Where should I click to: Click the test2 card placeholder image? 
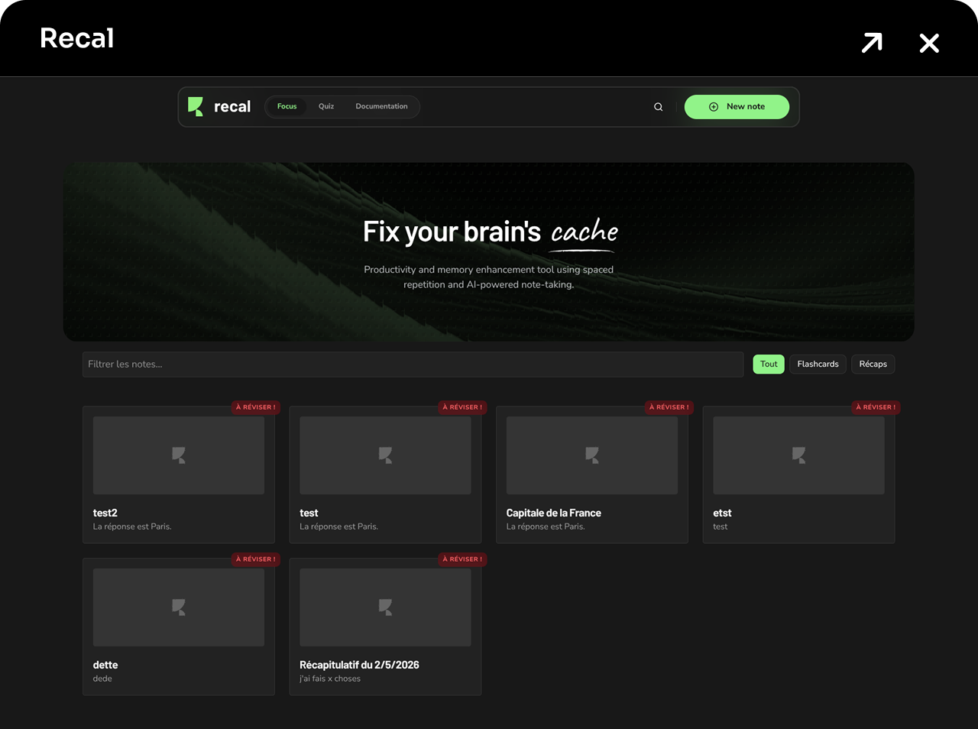coord(179,455)
